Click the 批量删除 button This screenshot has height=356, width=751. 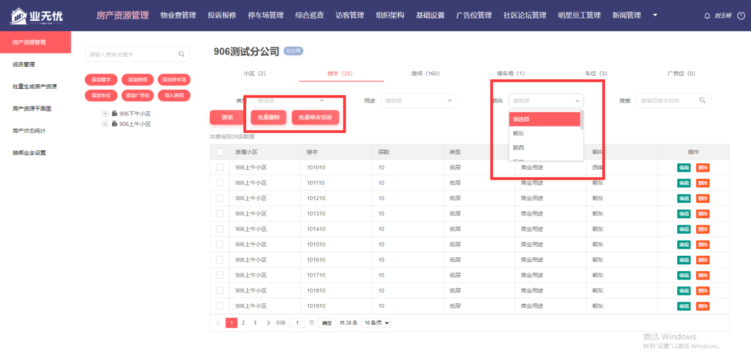(268, 118)
